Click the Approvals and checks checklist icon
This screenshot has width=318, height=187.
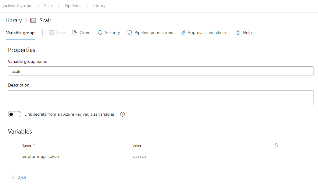(x=183, y=32)
